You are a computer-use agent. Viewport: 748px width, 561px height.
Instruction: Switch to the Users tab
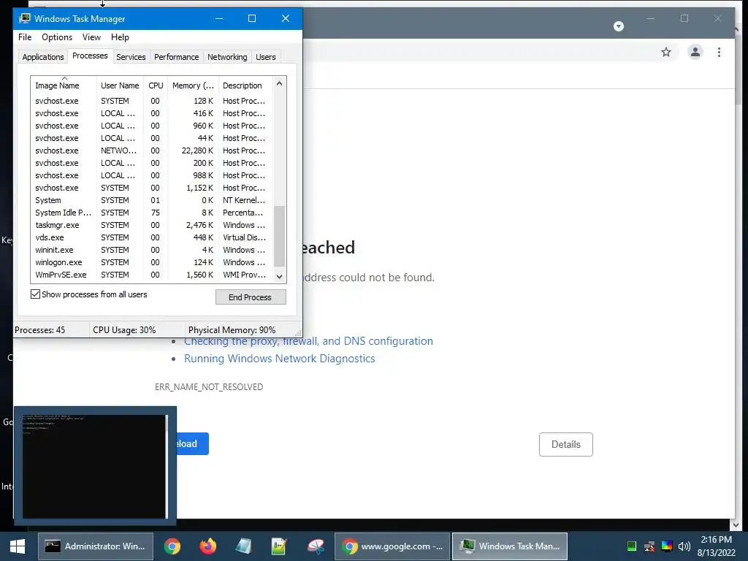coord(266,57)
